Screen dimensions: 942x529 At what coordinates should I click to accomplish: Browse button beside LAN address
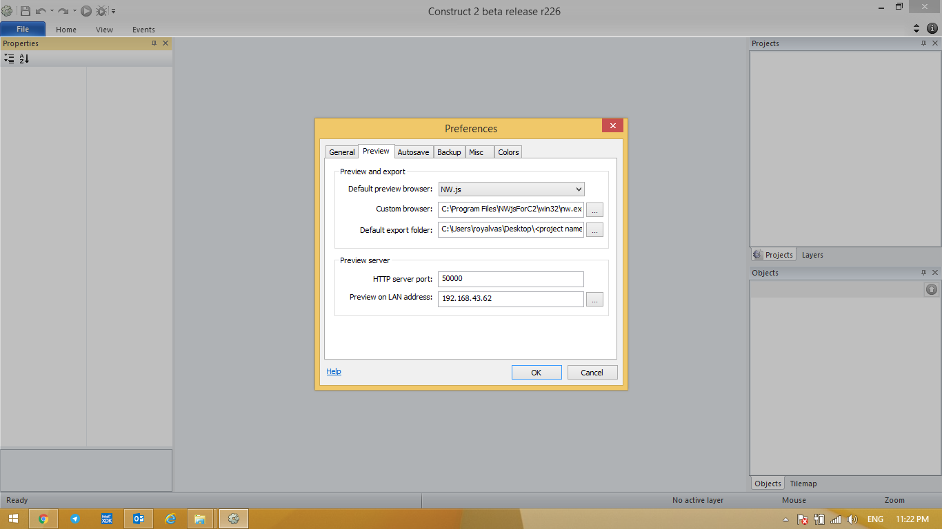point(595,300)
